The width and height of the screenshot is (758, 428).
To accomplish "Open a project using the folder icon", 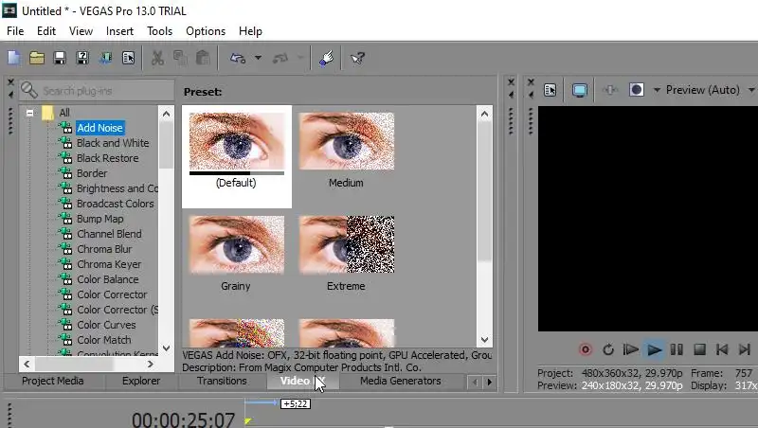I will pos(37,59).
